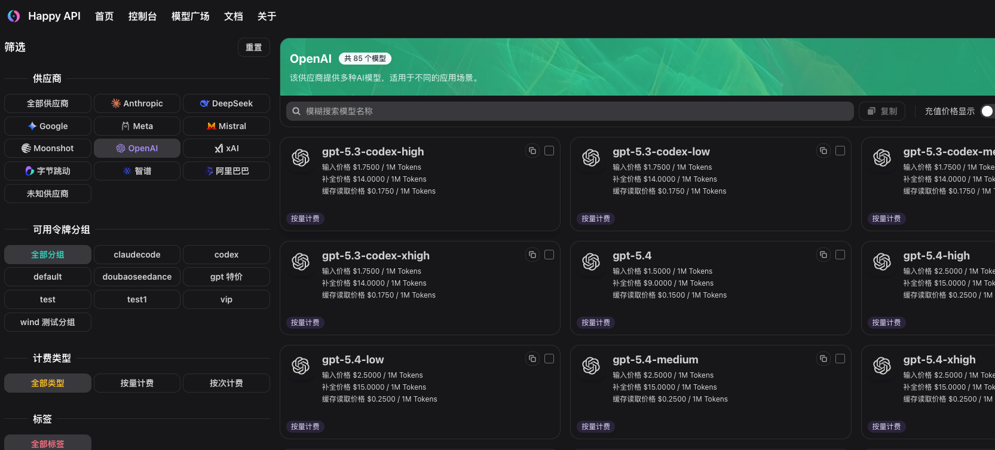
Task: Focus the 模糊搜索模型名称 search field
Action: (x=570, y=111)
